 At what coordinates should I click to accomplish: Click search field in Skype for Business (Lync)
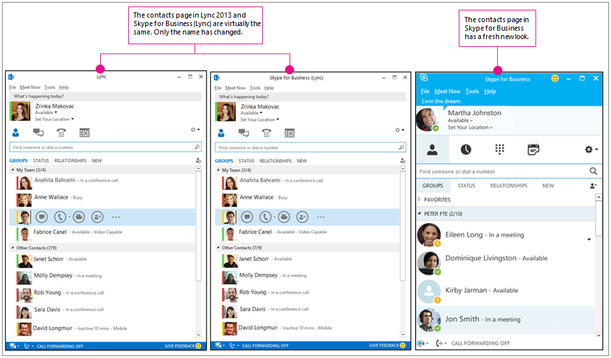tap(310, 148)
